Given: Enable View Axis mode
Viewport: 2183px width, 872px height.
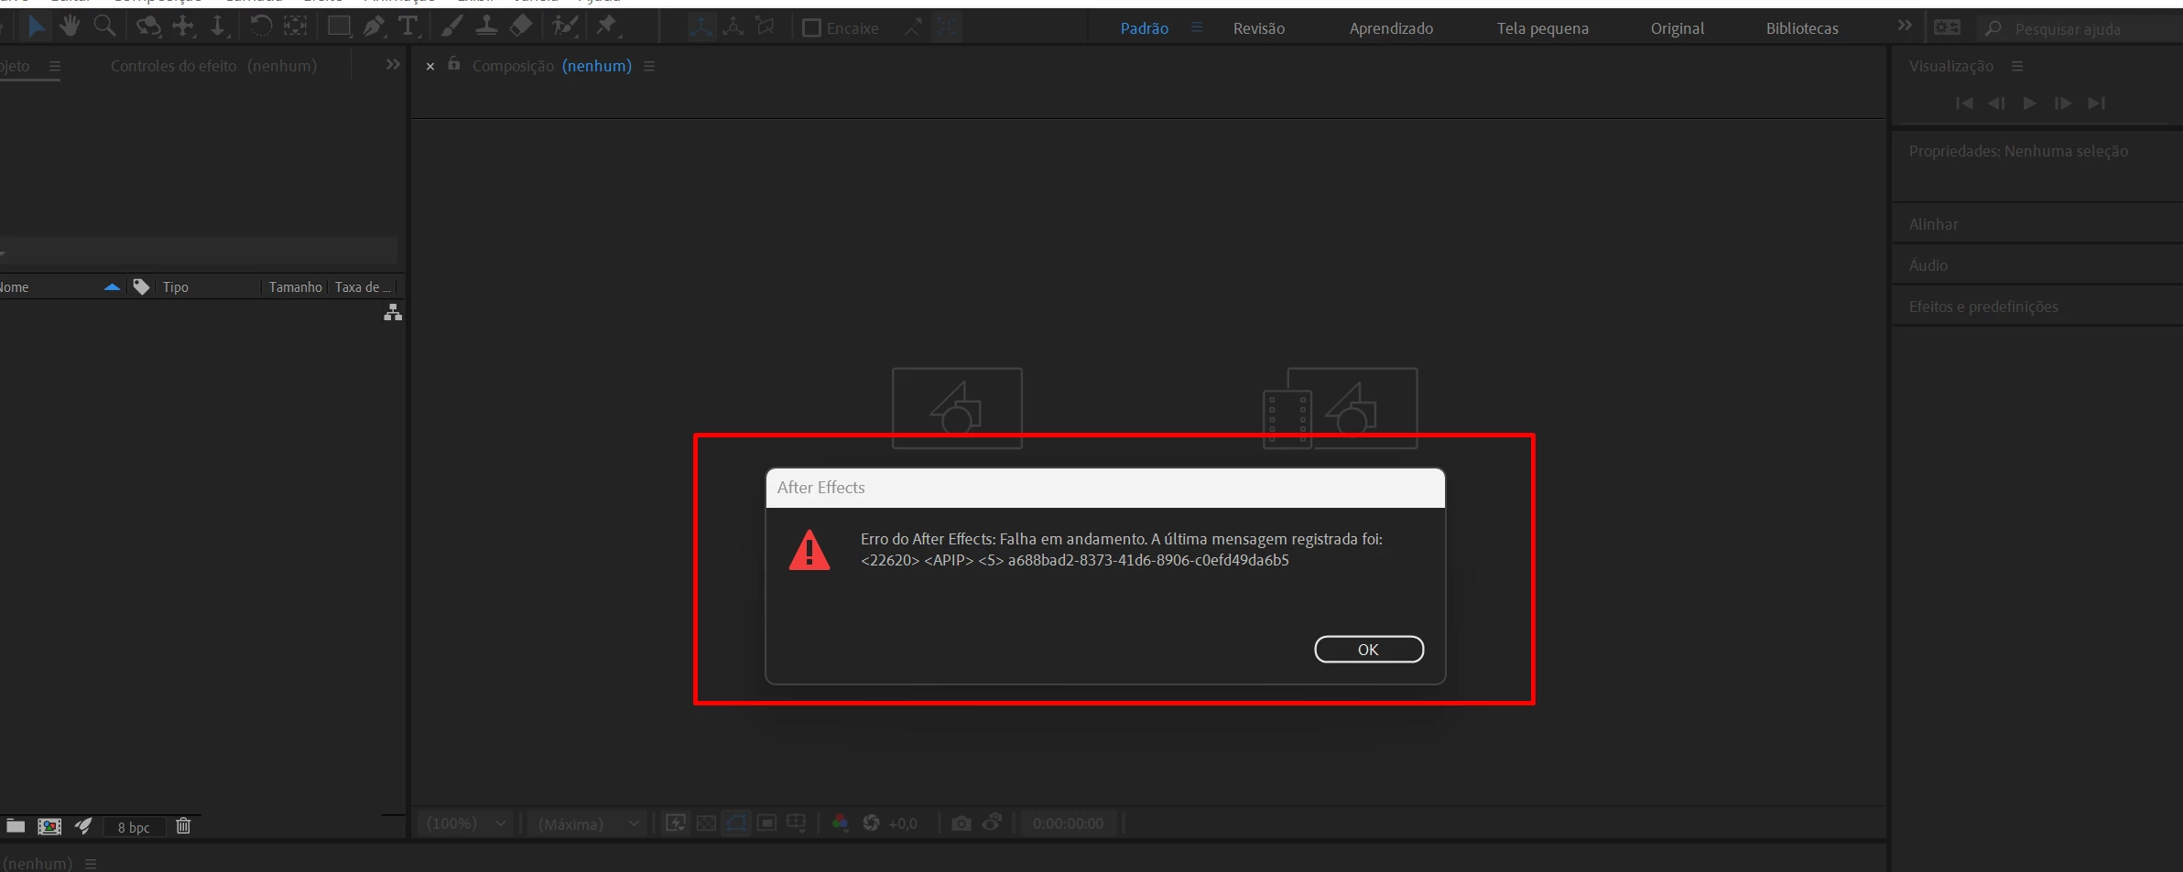Looking at the screenshot, I should point(766,27).
